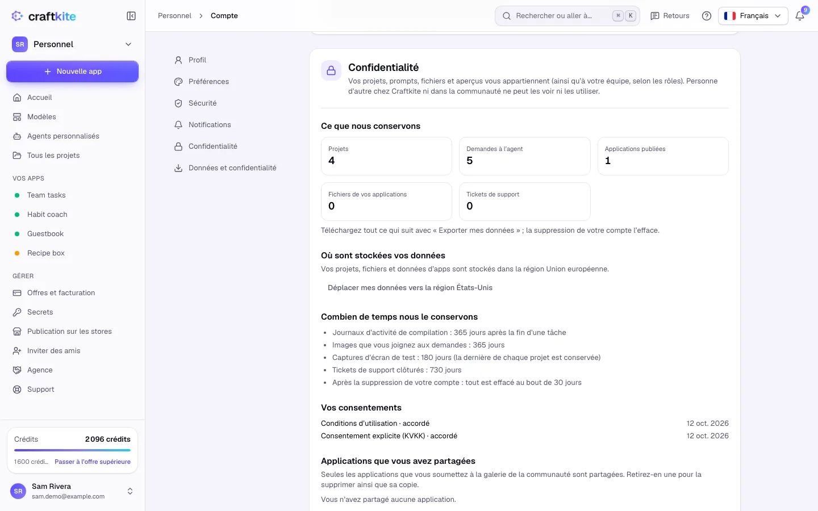Click the Préférences palette icon
The image size is (818, 511).
(178, 82)
